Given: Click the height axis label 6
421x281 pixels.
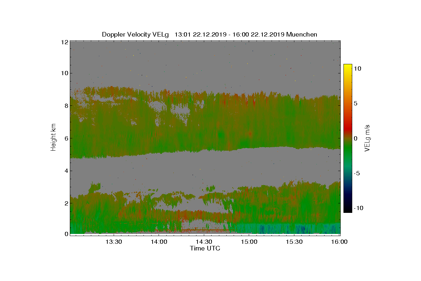Looking at the screenshot, I should [x=66, y=138].
